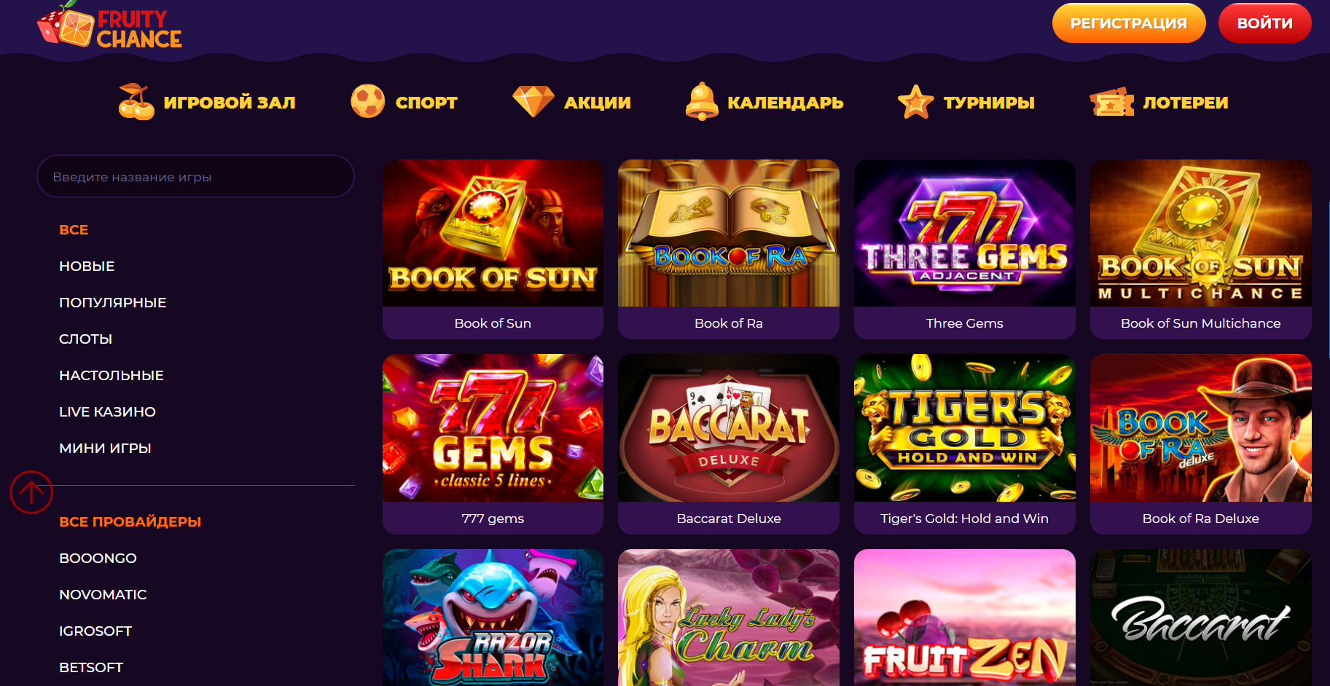Select the Новые games category
The image size is (1330, 686).
tap(87, 266)
